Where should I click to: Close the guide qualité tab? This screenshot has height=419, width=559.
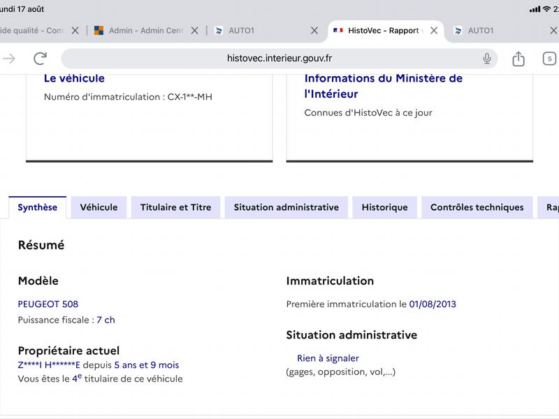tap(75, 31)
